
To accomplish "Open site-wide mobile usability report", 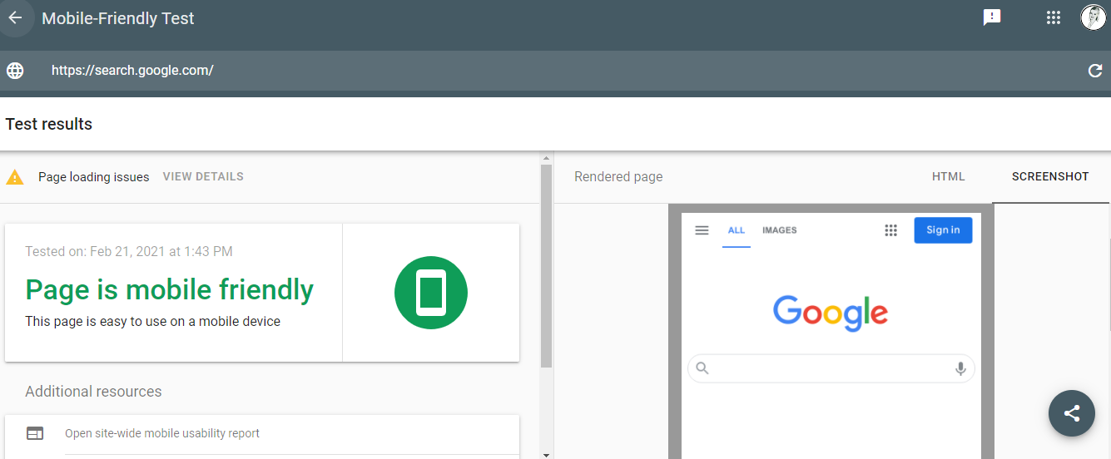I will (162, 433).
